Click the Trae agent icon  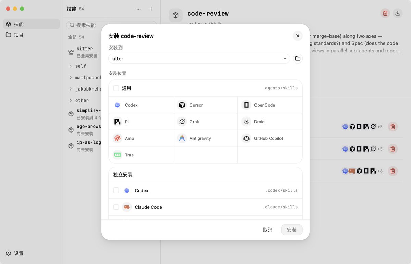[117, 155]
